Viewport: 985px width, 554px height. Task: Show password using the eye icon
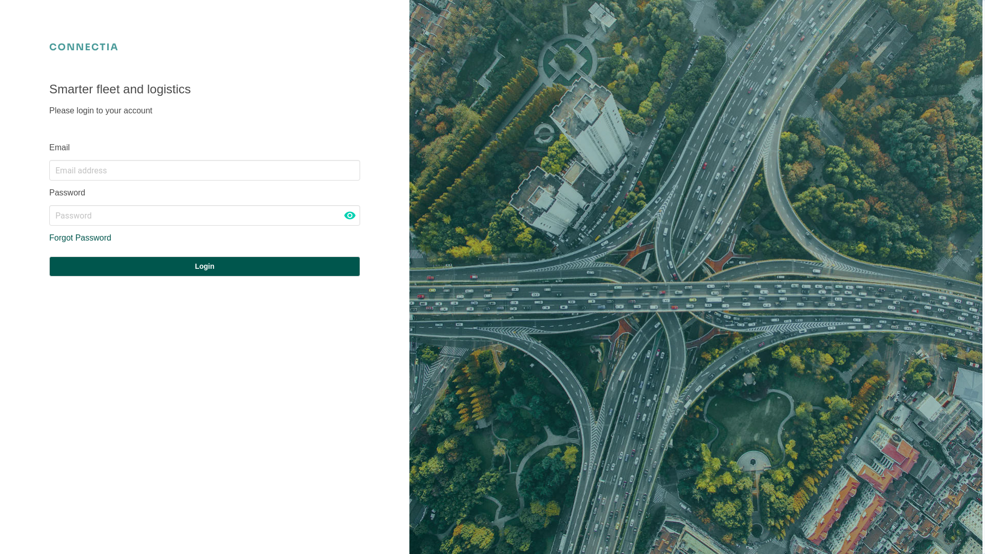tap(349, 215)
